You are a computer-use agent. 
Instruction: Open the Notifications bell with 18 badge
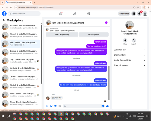pyautogui.click(x=139, y=14)
